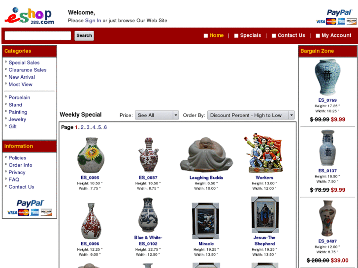Browse the Porcelain category

point(19,97)
